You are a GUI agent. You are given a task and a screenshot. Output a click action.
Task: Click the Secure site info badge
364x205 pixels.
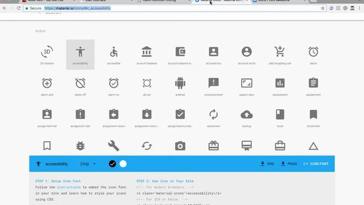[x=33, y=8]
